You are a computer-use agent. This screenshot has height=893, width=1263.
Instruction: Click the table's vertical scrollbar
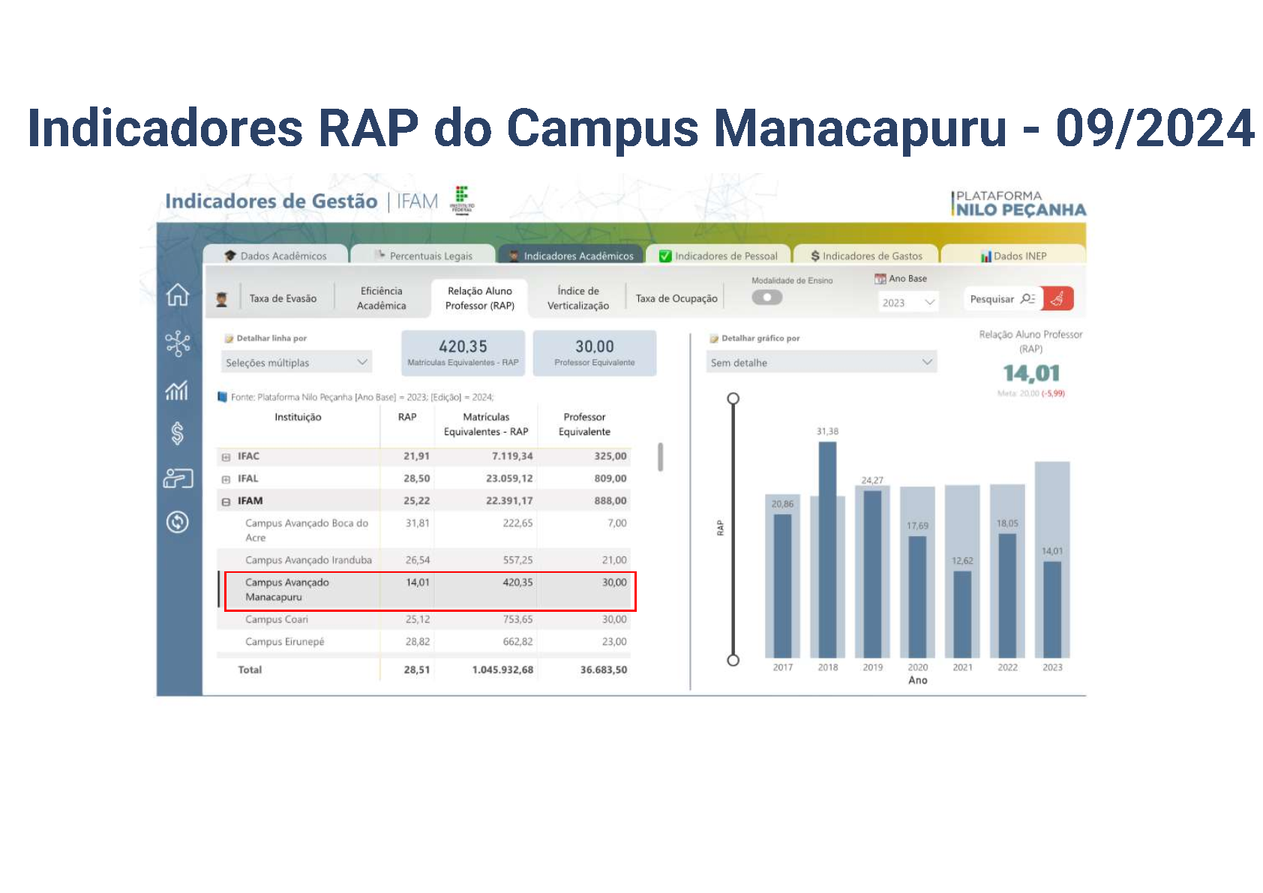[660, 457]
